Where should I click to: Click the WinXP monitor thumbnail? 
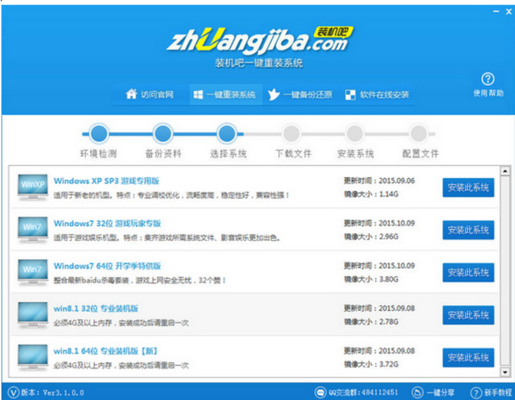(x=33, y=187)
